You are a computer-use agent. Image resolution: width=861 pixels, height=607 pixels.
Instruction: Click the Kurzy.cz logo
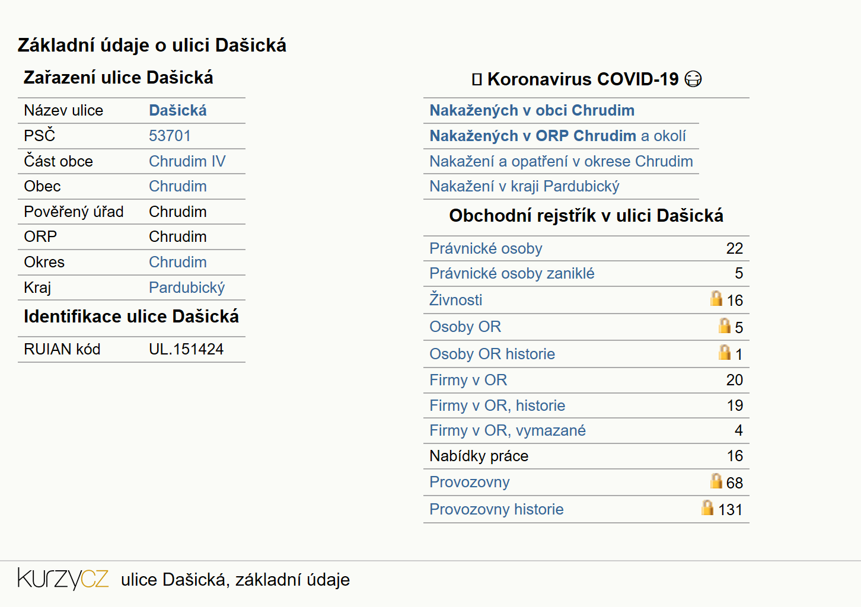[x=63, y=579]
